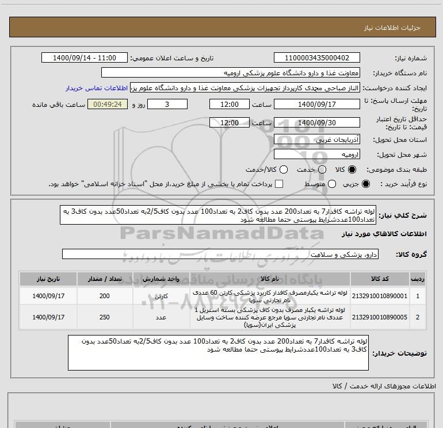Screen dimensions: 443x428
Task: Select the استان محل تحویل field
Action: click(317, 140)
